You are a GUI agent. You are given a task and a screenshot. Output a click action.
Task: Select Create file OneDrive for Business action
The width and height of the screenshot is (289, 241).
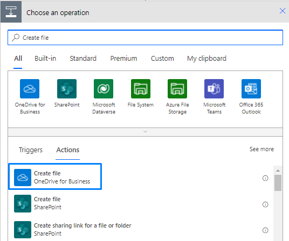55,176
